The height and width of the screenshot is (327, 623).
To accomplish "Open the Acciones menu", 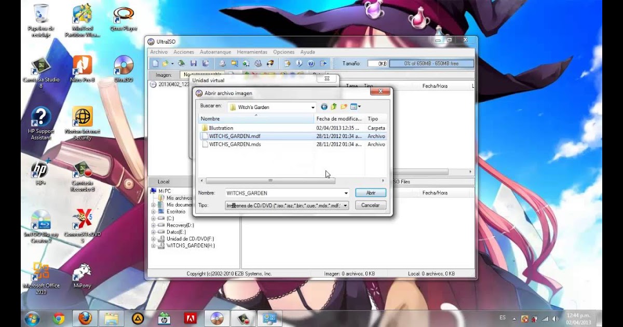I will tap(184, 52).
